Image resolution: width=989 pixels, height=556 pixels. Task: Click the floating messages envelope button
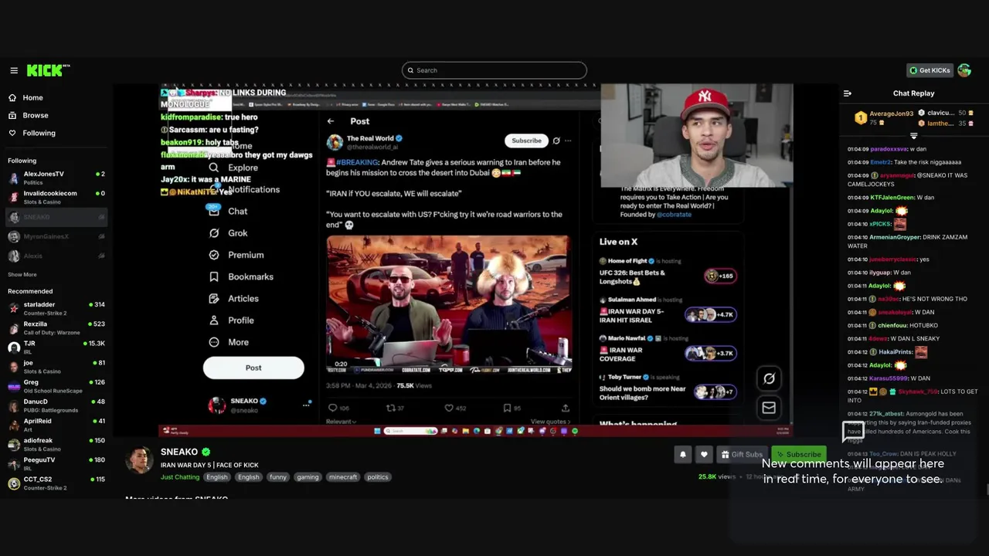[x=769, y=408]
